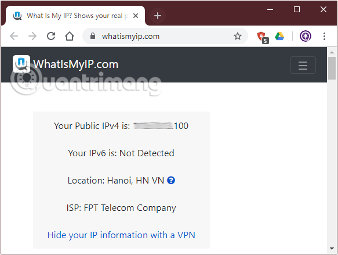The height and width of the screenshot is (255, 338).
Task: Open the Google Drive extension
Action: tap(279, 36)
